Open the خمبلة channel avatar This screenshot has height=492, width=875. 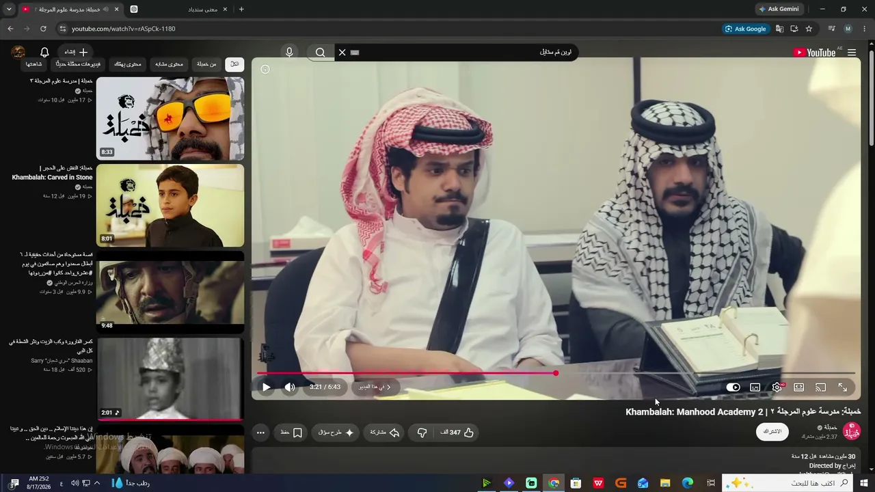pyautogui.click(x=852, y=431)
